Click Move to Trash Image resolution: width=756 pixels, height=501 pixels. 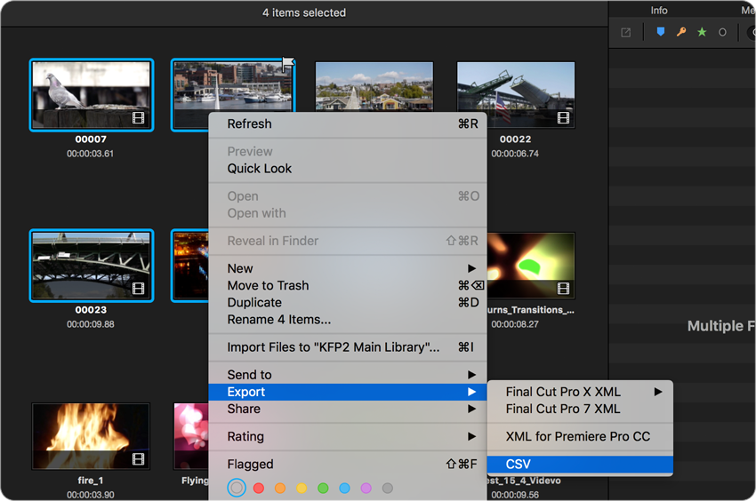point(348,286)
